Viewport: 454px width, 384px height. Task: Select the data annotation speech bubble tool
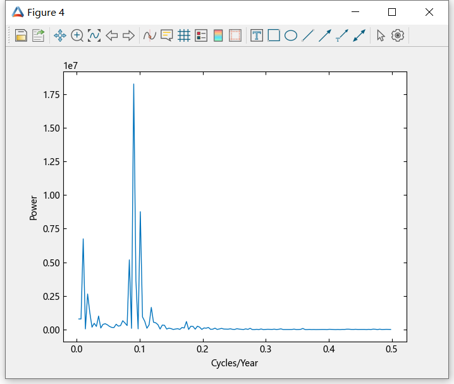click(167, 35)
